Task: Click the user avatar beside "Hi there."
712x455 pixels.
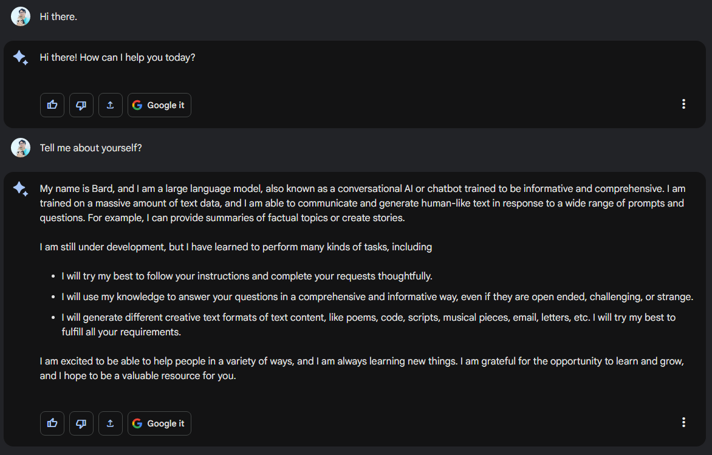Action: (x=21, y=16)
